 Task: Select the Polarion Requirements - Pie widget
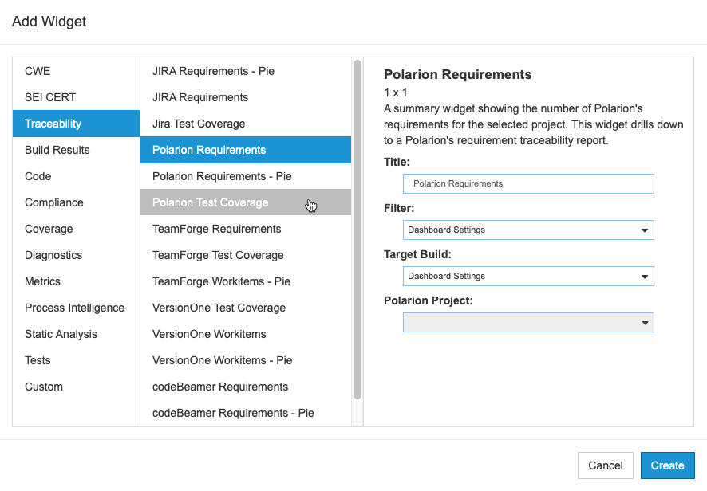coord(246,176)
